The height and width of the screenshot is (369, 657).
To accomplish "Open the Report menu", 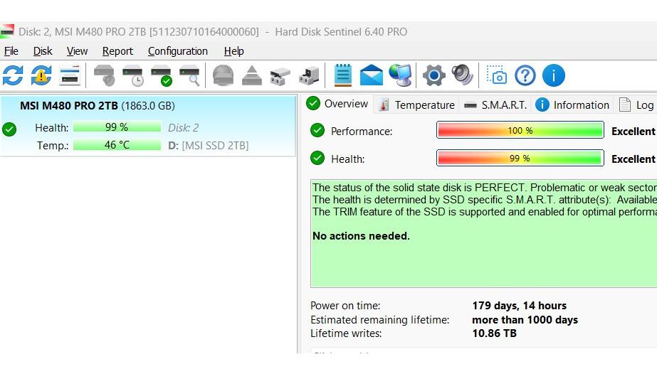I will click(x=117, y=51).
